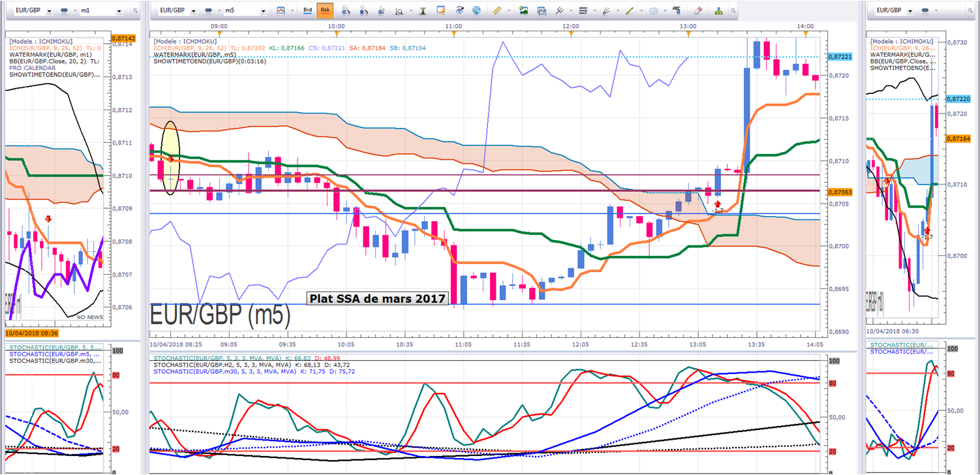Click the 10/04/2018 08:36 date label
Screen dimensions: 980x475
point(33,332)
